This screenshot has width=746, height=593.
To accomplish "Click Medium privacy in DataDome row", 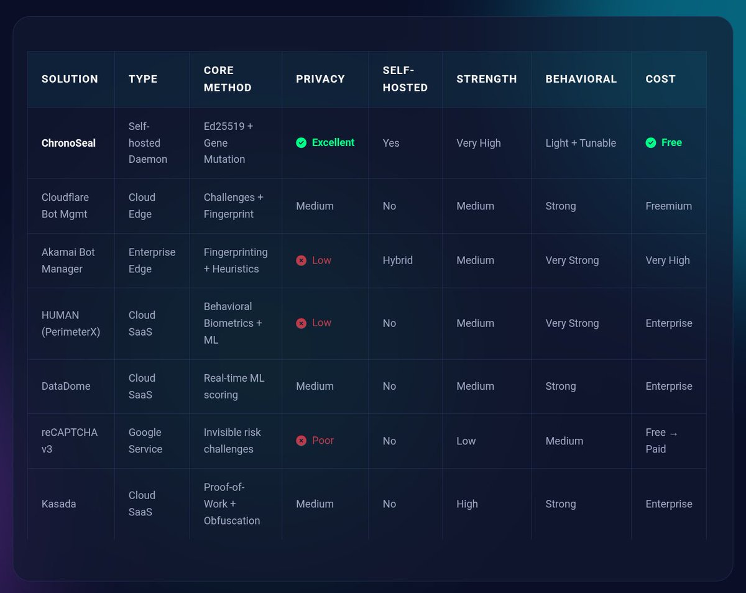I will pyautogui.click(x=315, y=386).
